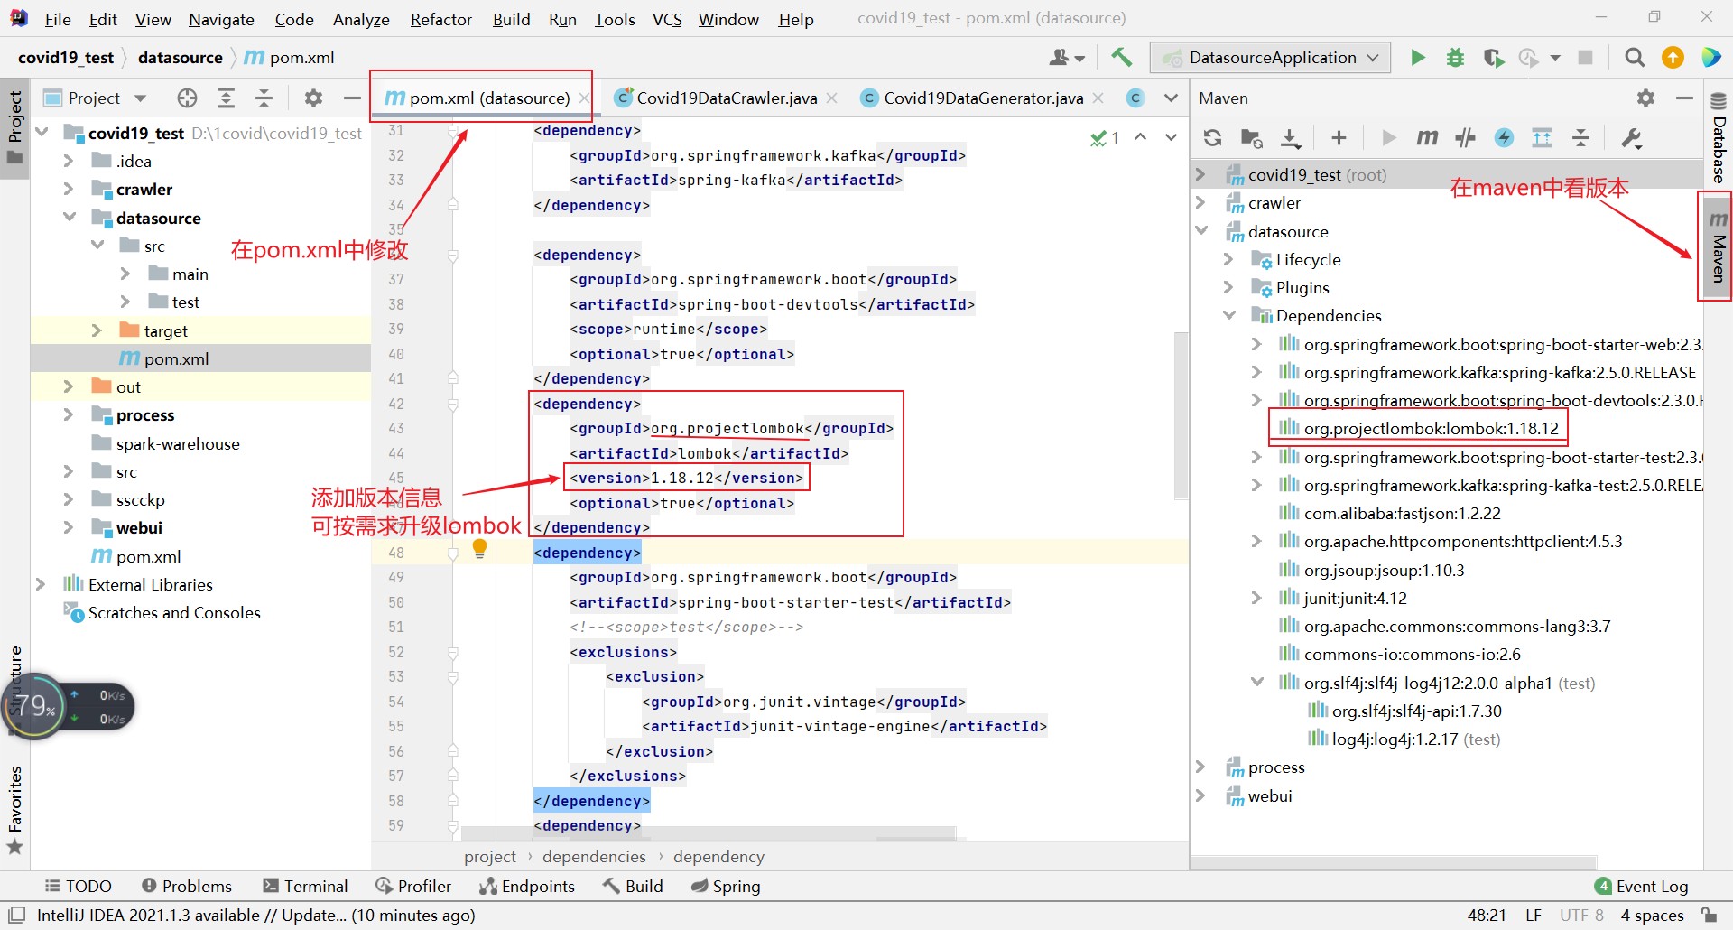Hide the Project panel with minus icon

352,98
